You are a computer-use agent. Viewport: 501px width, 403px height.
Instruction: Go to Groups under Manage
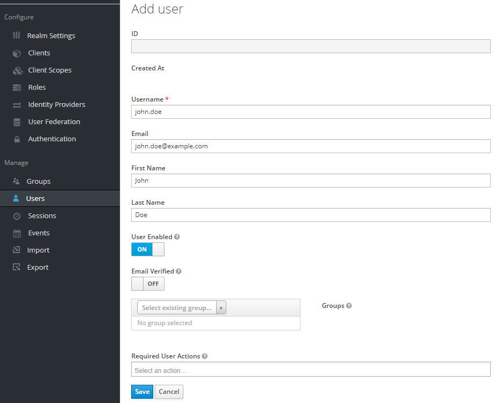pyautogui.click(x=38, y=181)
